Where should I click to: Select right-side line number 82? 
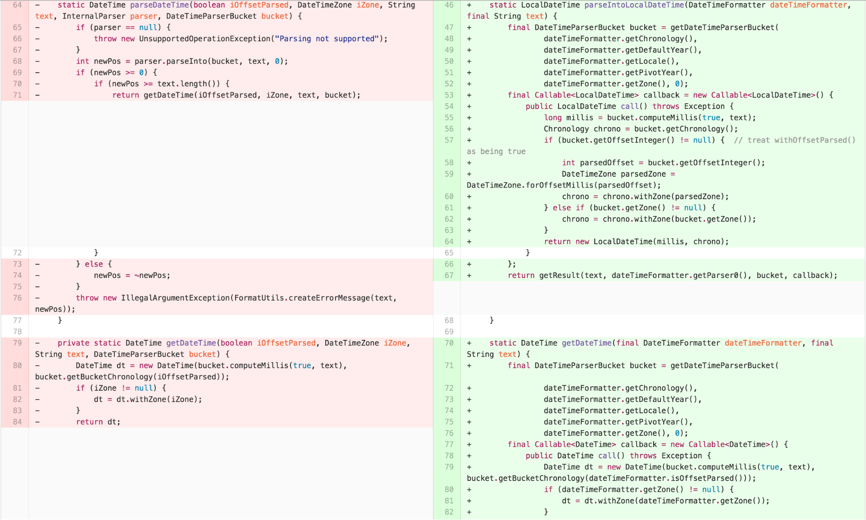(449, 512)
